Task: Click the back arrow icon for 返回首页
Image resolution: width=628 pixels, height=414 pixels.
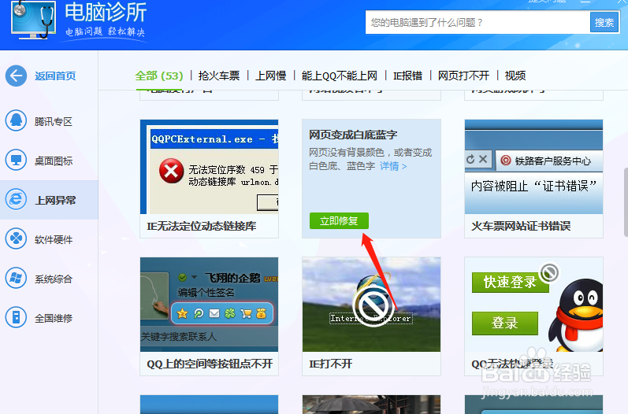Action: 16,76
